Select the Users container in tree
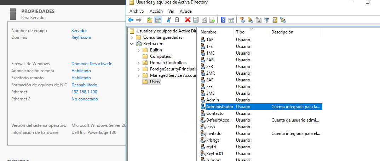The image size is (380, 161). click(x=155, y=82)
